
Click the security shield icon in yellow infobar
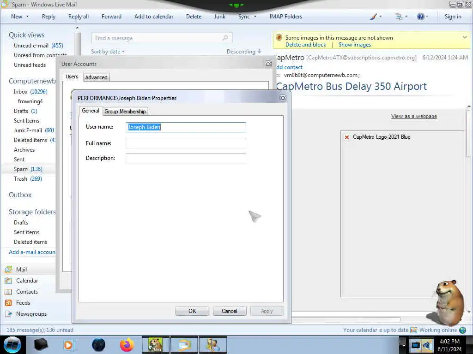(279, 38)
